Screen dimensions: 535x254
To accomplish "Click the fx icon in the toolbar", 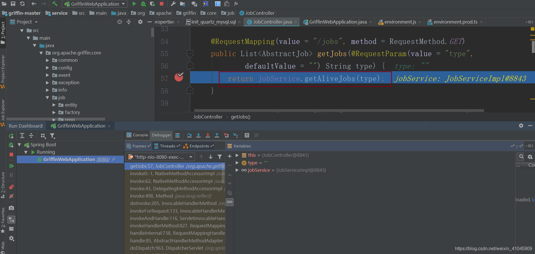I will click(x=236, y=4).
